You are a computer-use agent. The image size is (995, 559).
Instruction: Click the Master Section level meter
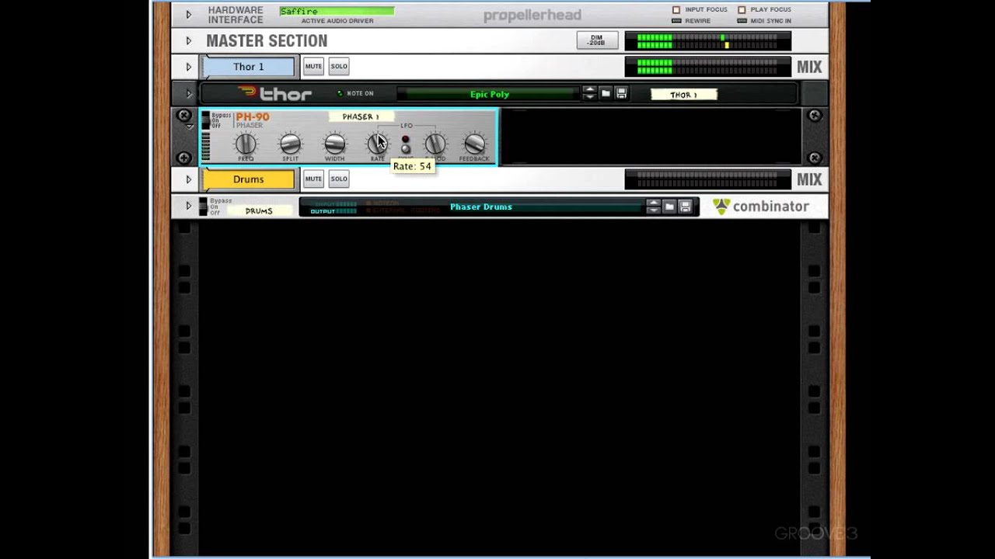[x=707, y=41]
